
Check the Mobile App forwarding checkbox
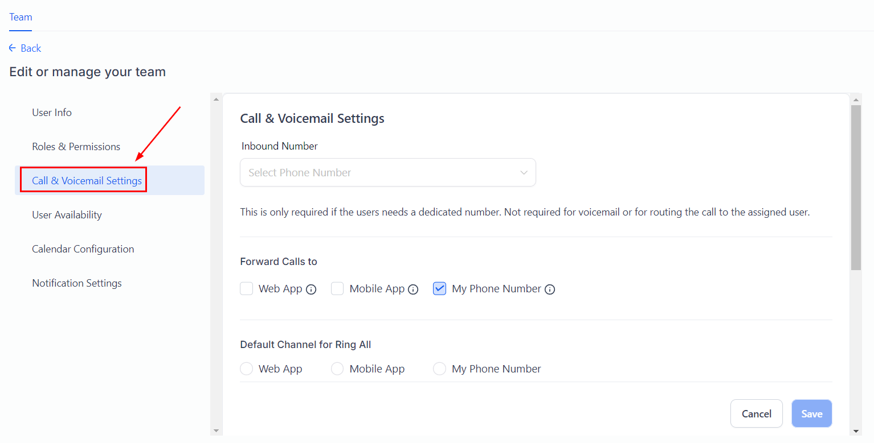(337, 289)
